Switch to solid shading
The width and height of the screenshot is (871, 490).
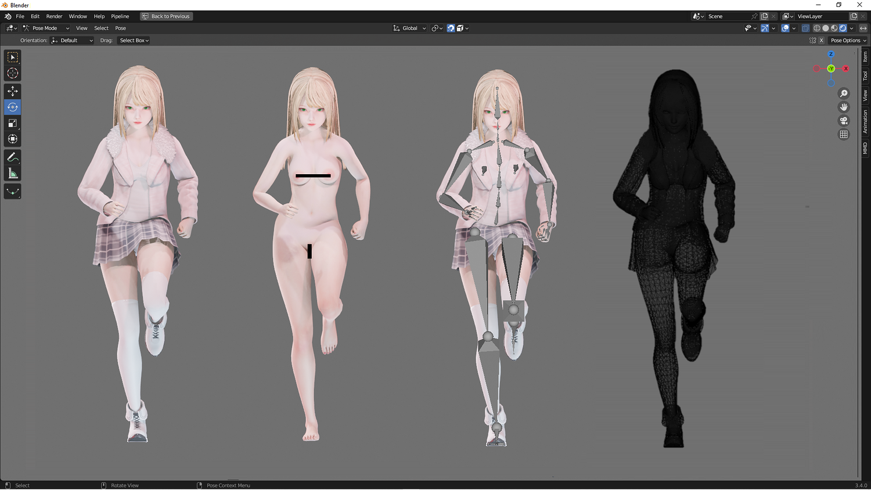click(826, 28)
